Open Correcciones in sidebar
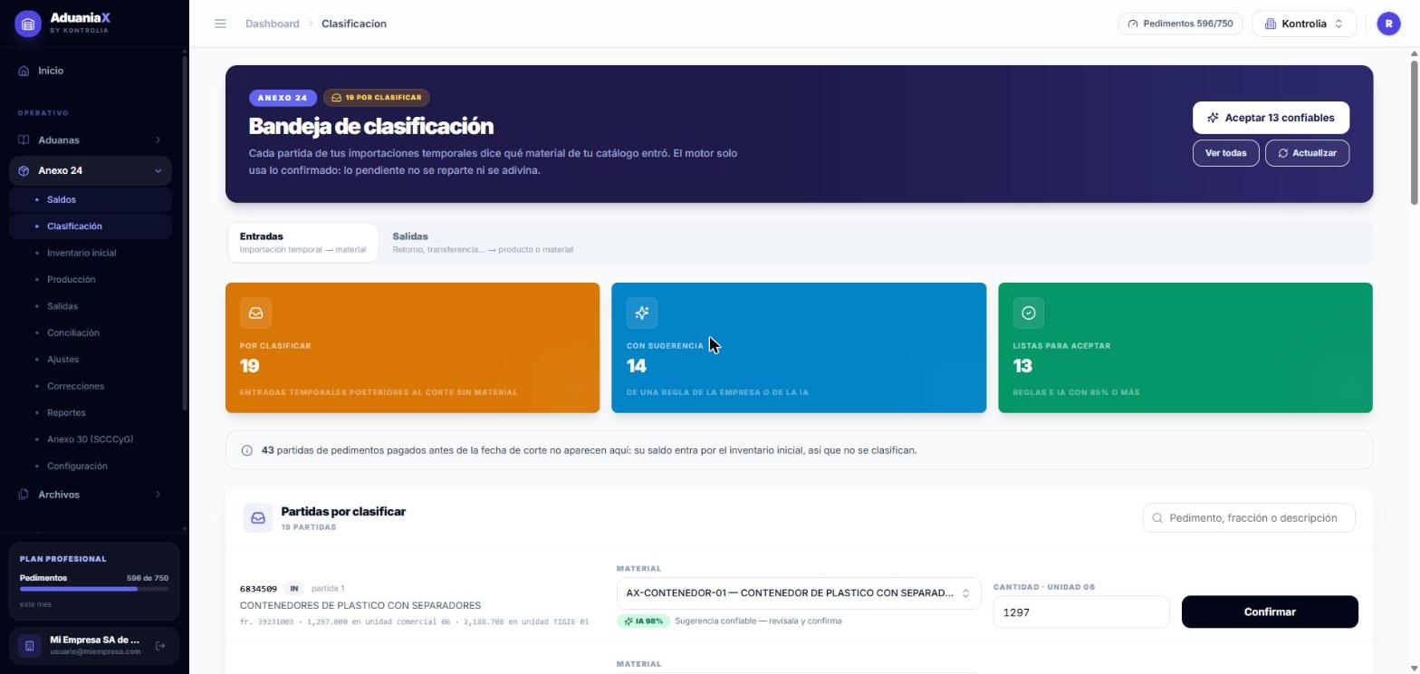Screen dimensions: 1420x674 click(x=91, y=386)
